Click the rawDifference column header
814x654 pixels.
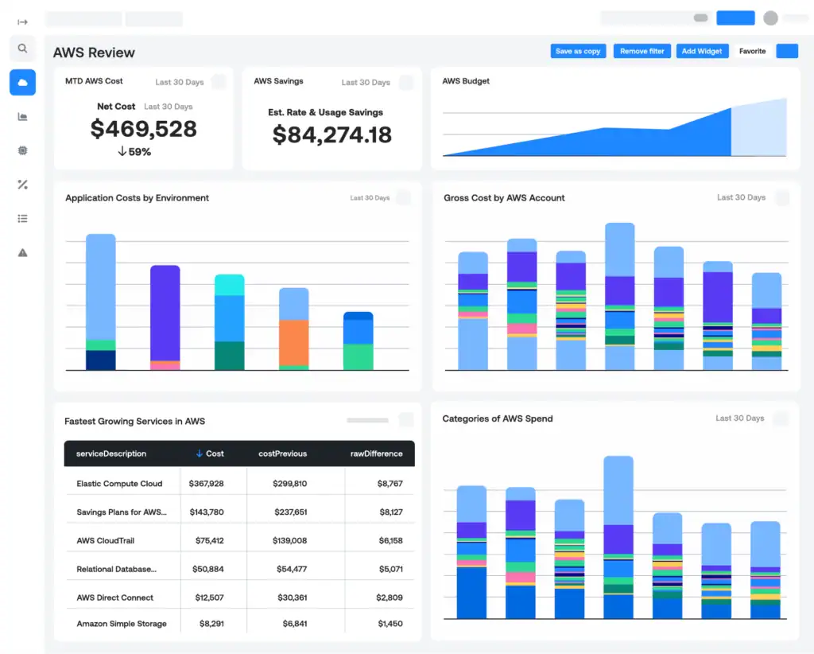[376, 454]
